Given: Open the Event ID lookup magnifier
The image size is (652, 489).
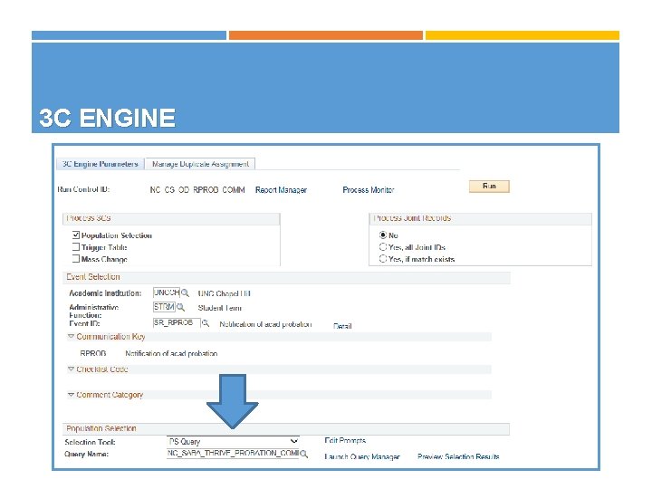Looking at the screenshot, I should point(206,323).
